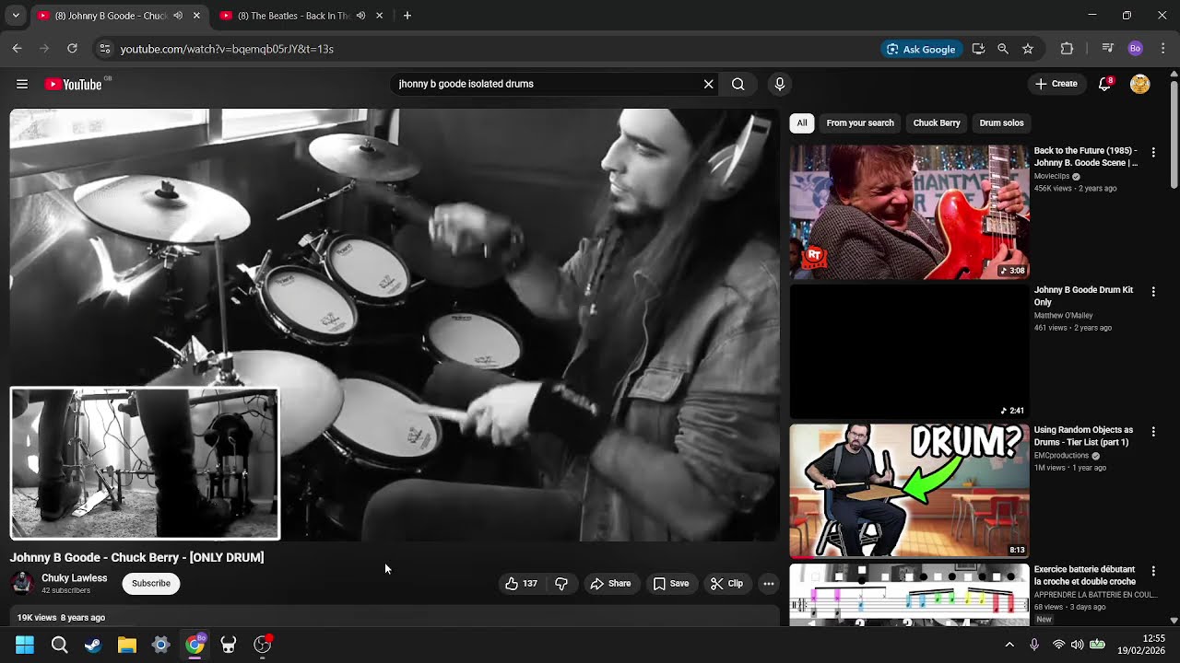Image resolution: width=1180 pixels, height=663 pixels.
Task: Open the zoom magnifier in address bar
Action: (x=1003, y=49)
